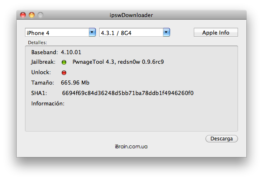Click the green jailbreak status indicator
The width and height of the screenshot is (263, 180).
pos(64,62)
